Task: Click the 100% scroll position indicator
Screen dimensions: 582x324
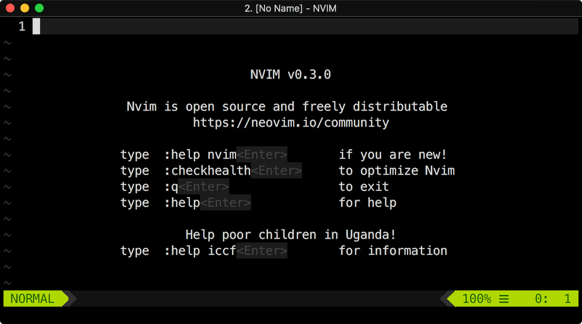Action: click(476, 298)
